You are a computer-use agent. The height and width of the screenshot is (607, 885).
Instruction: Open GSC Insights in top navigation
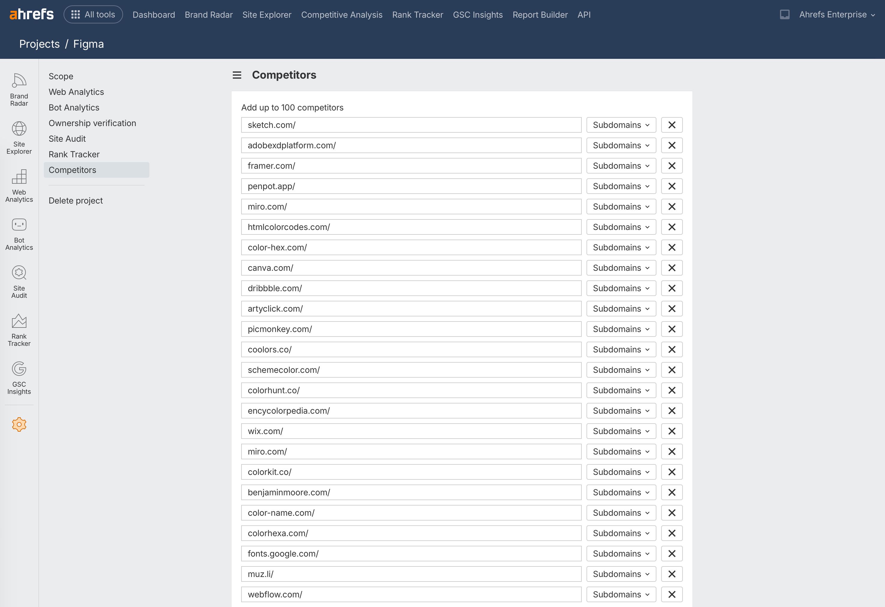pyautogui.click(x=478, y=15)
